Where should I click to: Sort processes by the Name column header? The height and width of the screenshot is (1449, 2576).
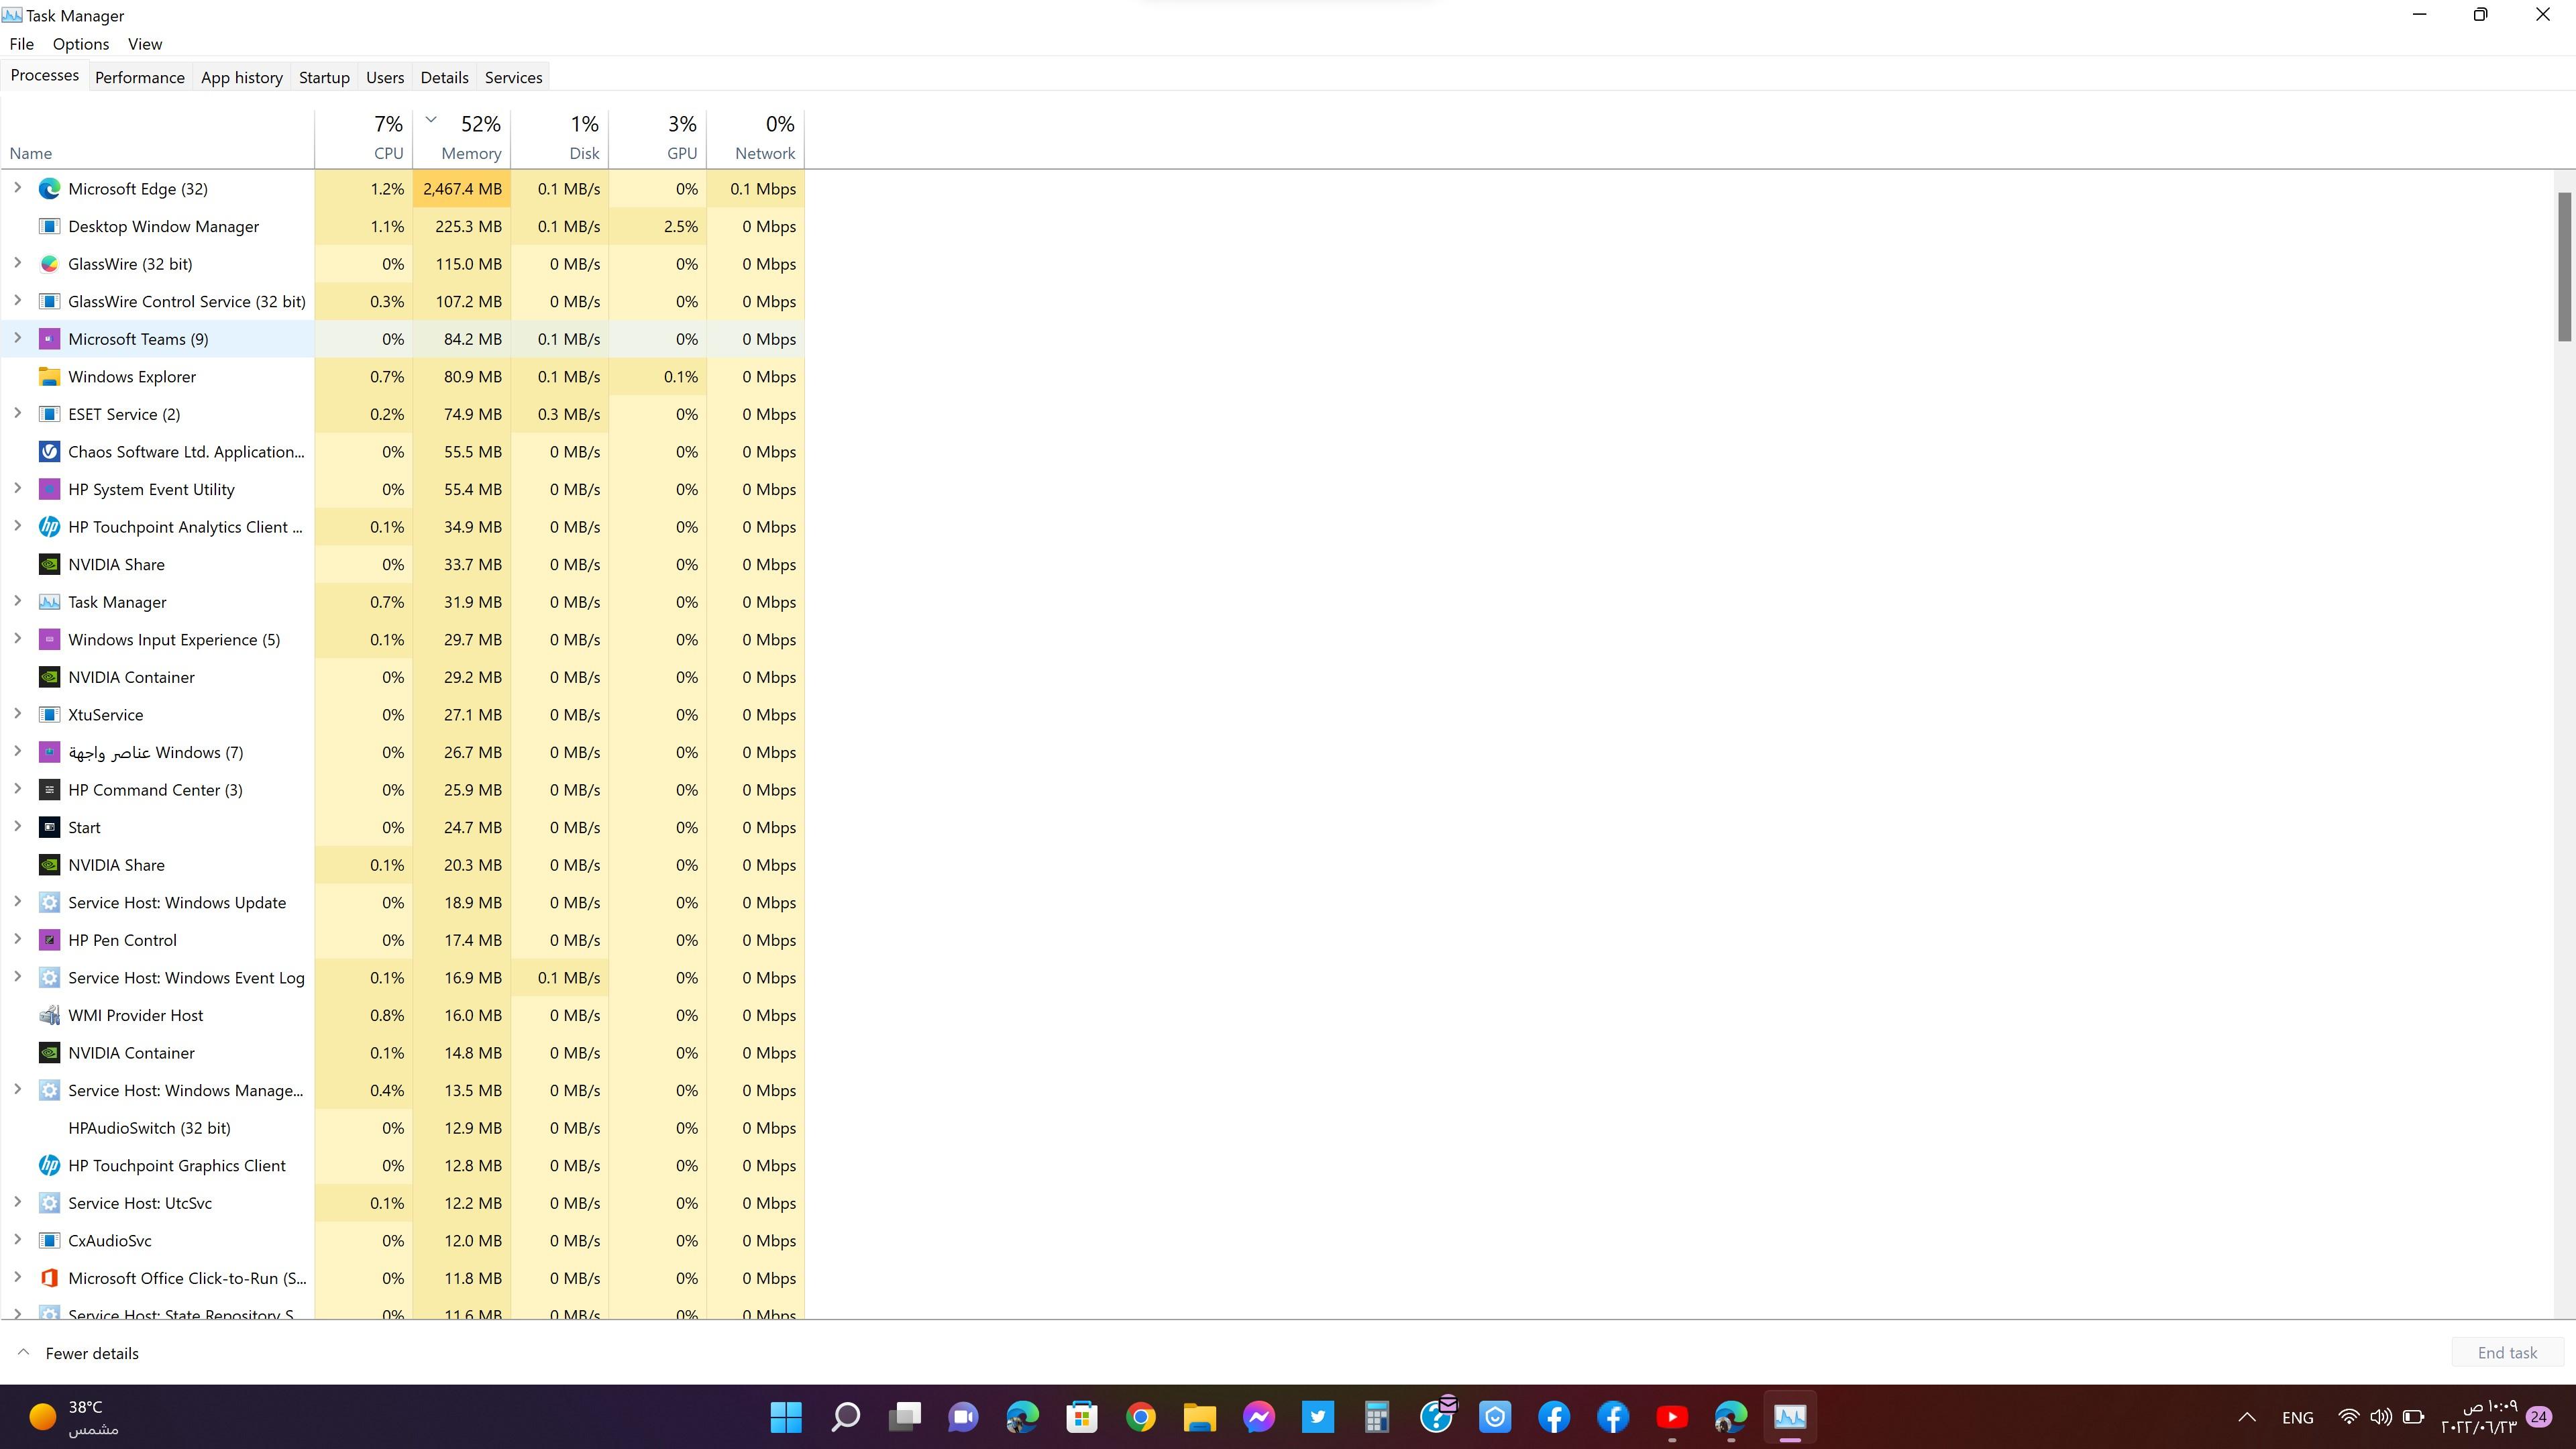158,138
